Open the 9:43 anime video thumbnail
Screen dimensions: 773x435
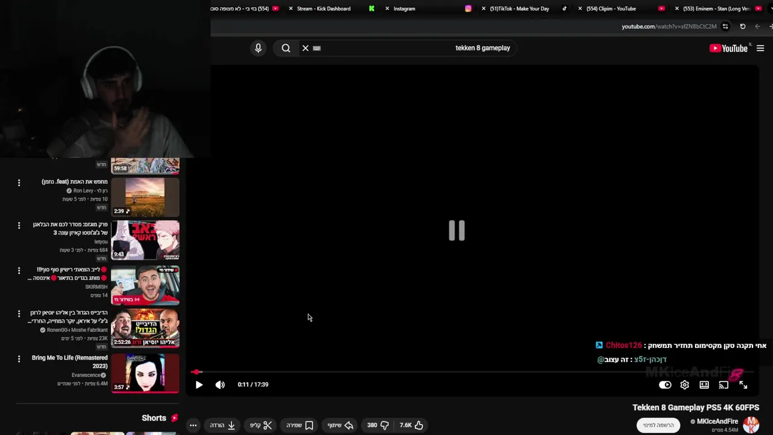click(x=146, y=240)
